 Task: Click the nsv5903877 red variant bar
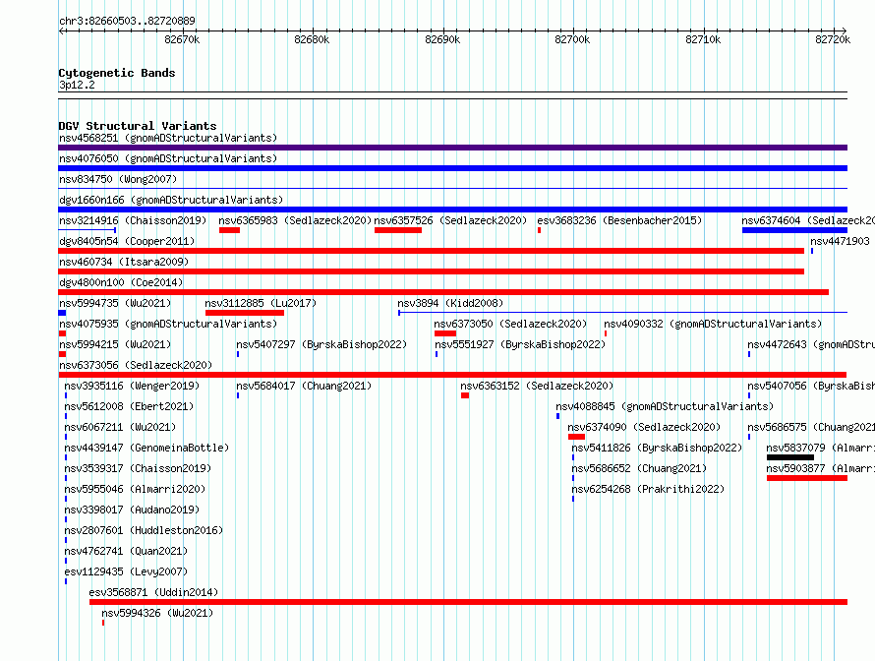[x=807, y=478]
